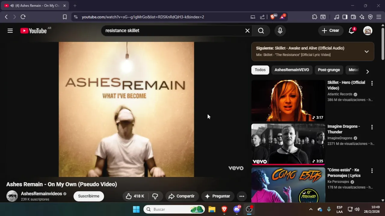Select the Post-grunge filter chip
Image resolution: width=385 pixels, height=216 pixels.
point(329,70)
